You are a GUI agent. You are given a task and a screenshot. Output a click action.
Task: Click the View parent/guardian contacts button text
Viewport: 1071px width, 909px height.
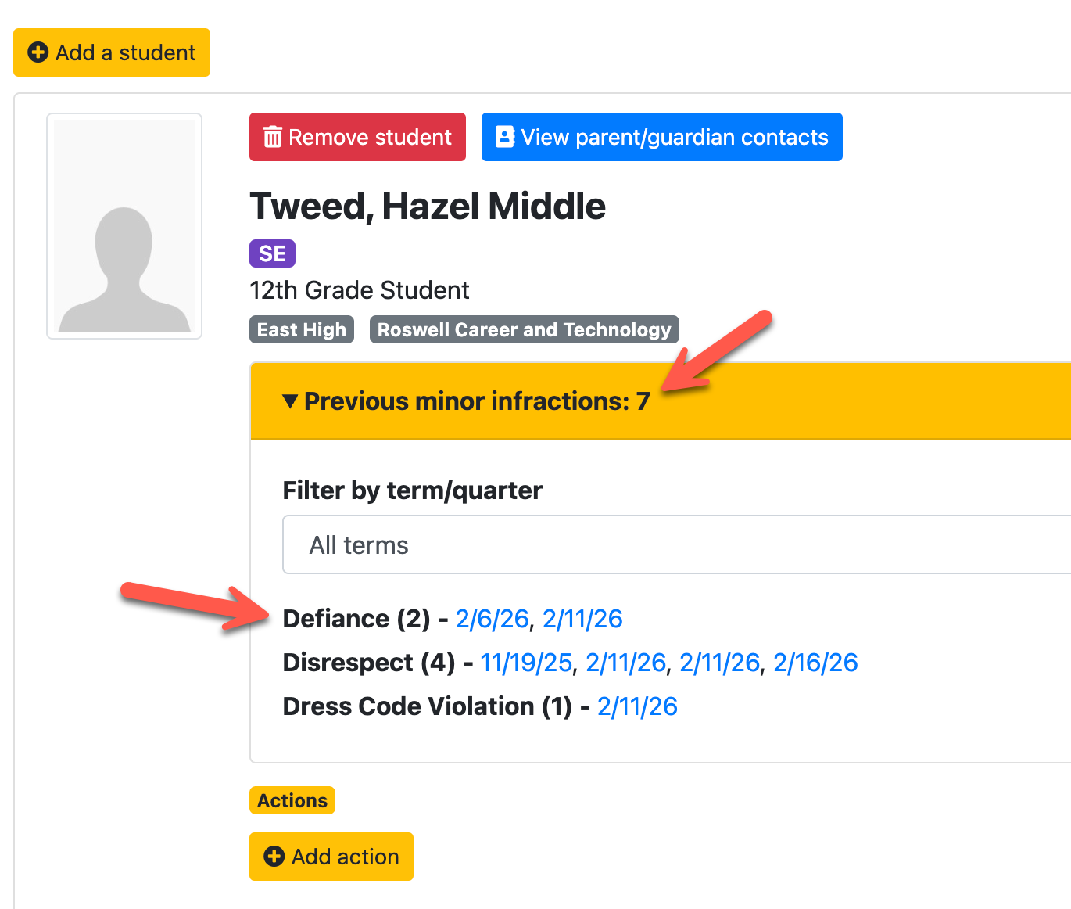[x=674, y=138]
